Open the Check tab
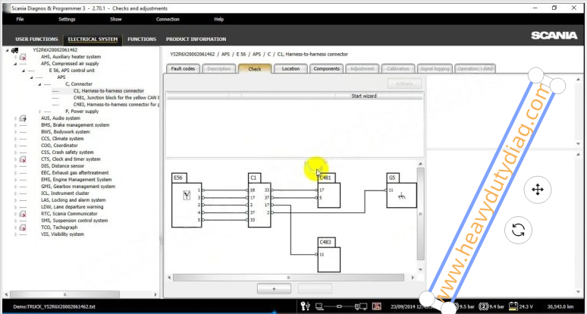 (x=255, y=69)
